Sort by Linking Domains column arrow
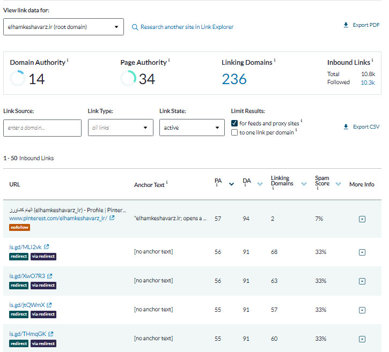The height and width of the screenshot is (352, 389). (304, 184)
